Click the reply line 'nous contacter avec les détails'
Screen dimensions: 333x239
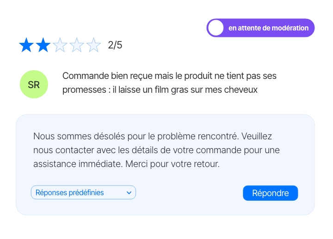[92, 150]
